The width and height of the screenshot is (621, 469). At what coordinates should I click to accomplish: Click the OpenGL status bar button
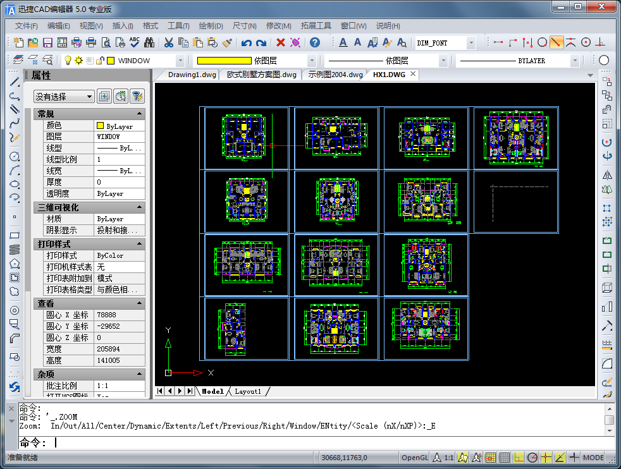[x=415, y=458]
